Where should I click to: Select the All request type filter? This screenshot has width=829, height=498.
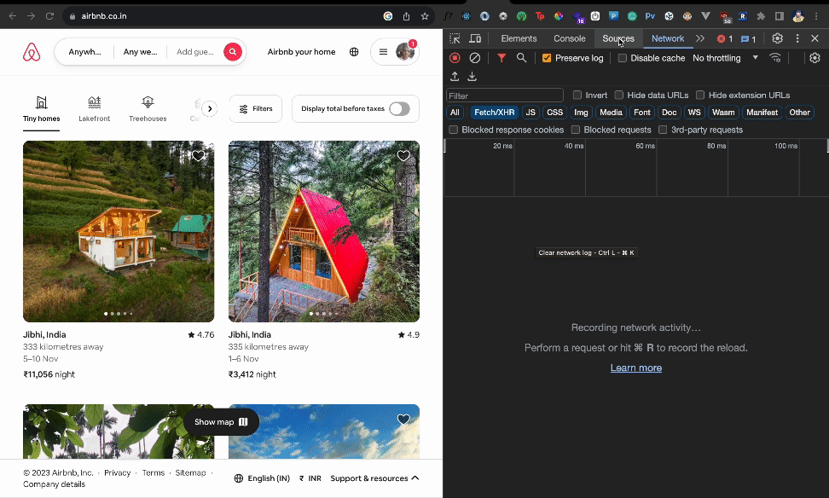tap(455, 113)
